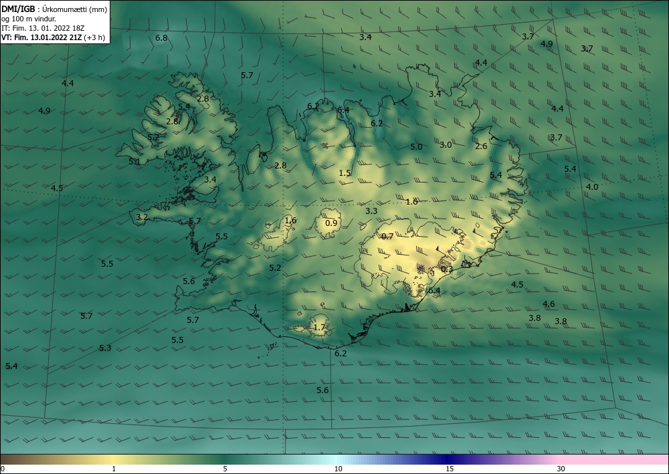Click the 15 tick on the color scale
The height and width of the screenshot is (474, 669).
point(450,469)
